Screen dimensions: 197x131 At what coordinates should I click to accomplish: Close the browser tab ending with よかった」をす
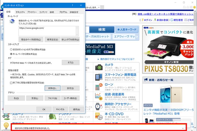tap(99, 7)
